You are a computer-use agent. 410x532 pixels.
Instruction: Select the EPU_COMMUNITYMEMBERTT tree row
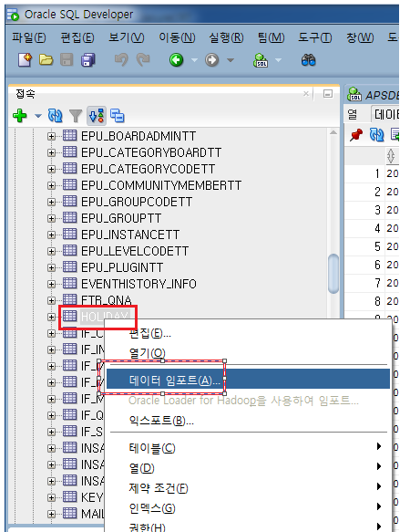point(161,185)
